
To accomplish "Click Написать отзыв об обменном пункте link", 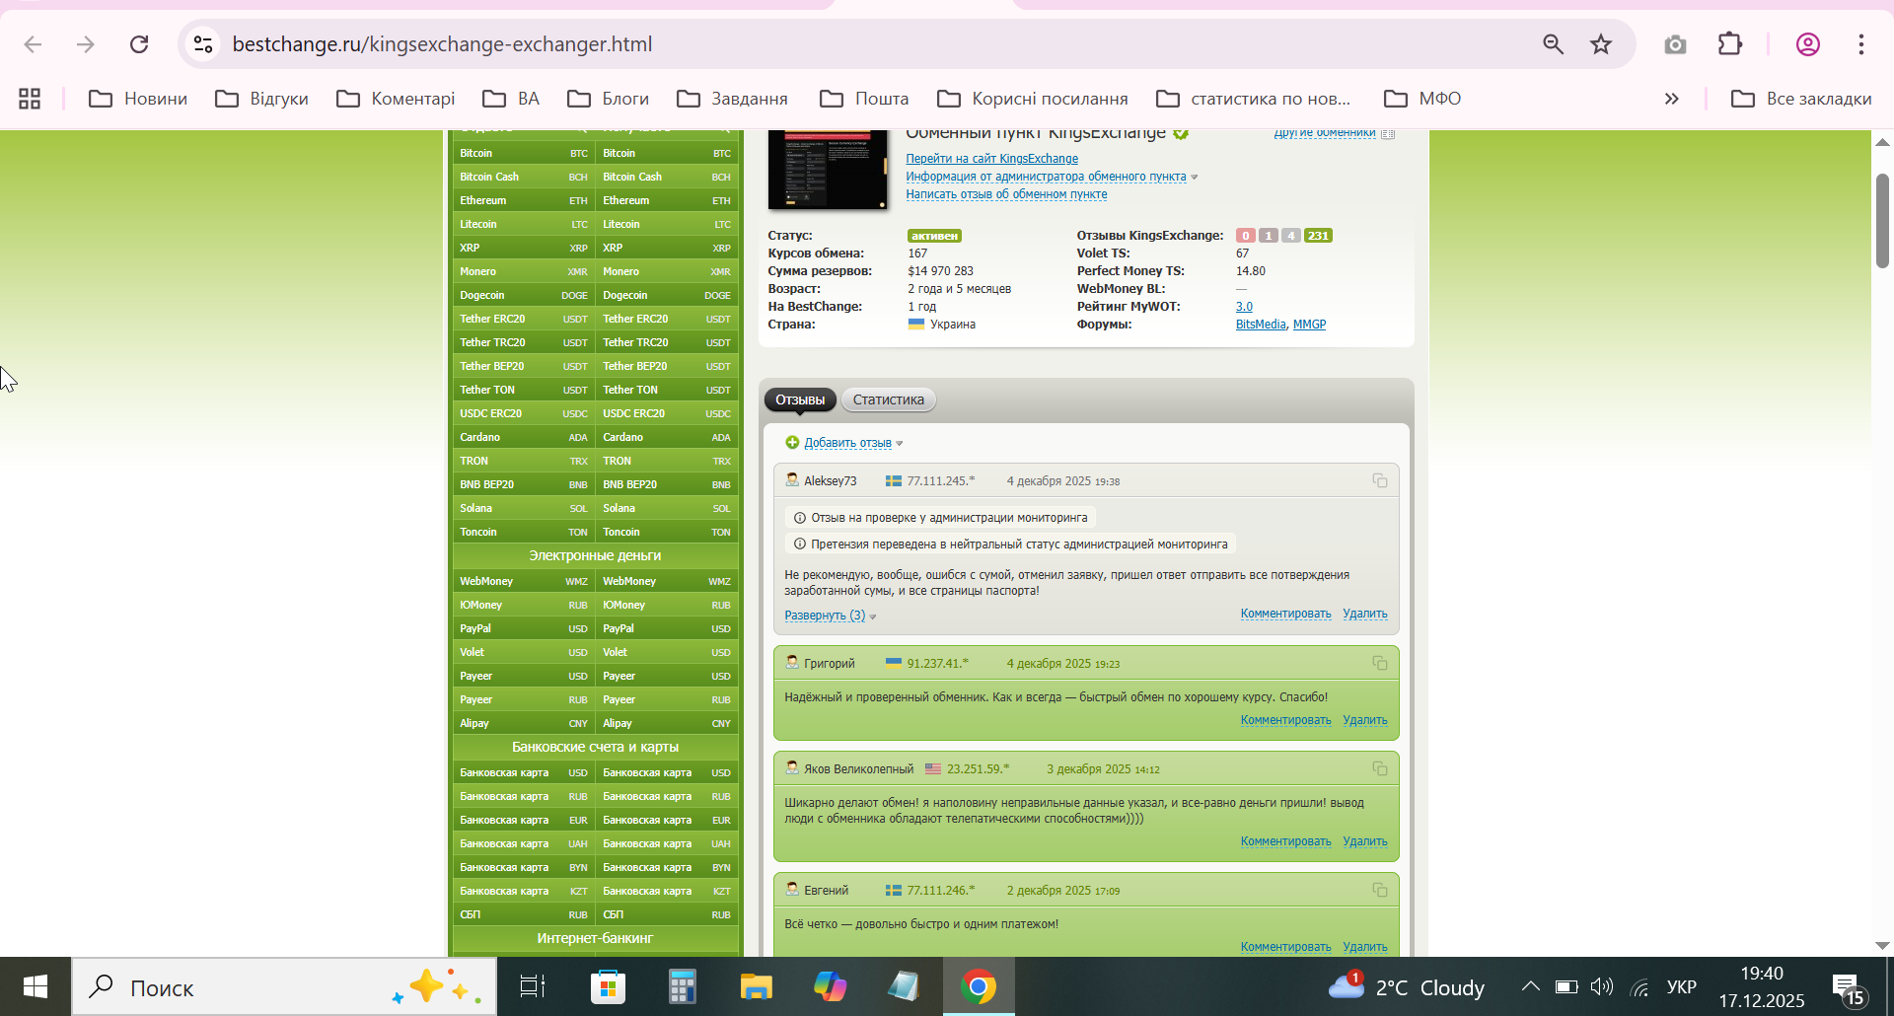I will (1006, 194).
